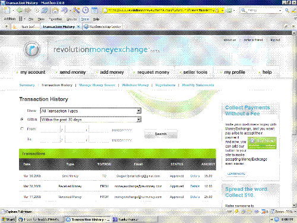Viewport: 297px width, 223px height.
Task: Open the address bar dropdown arrow
Action: click(222, 10)
